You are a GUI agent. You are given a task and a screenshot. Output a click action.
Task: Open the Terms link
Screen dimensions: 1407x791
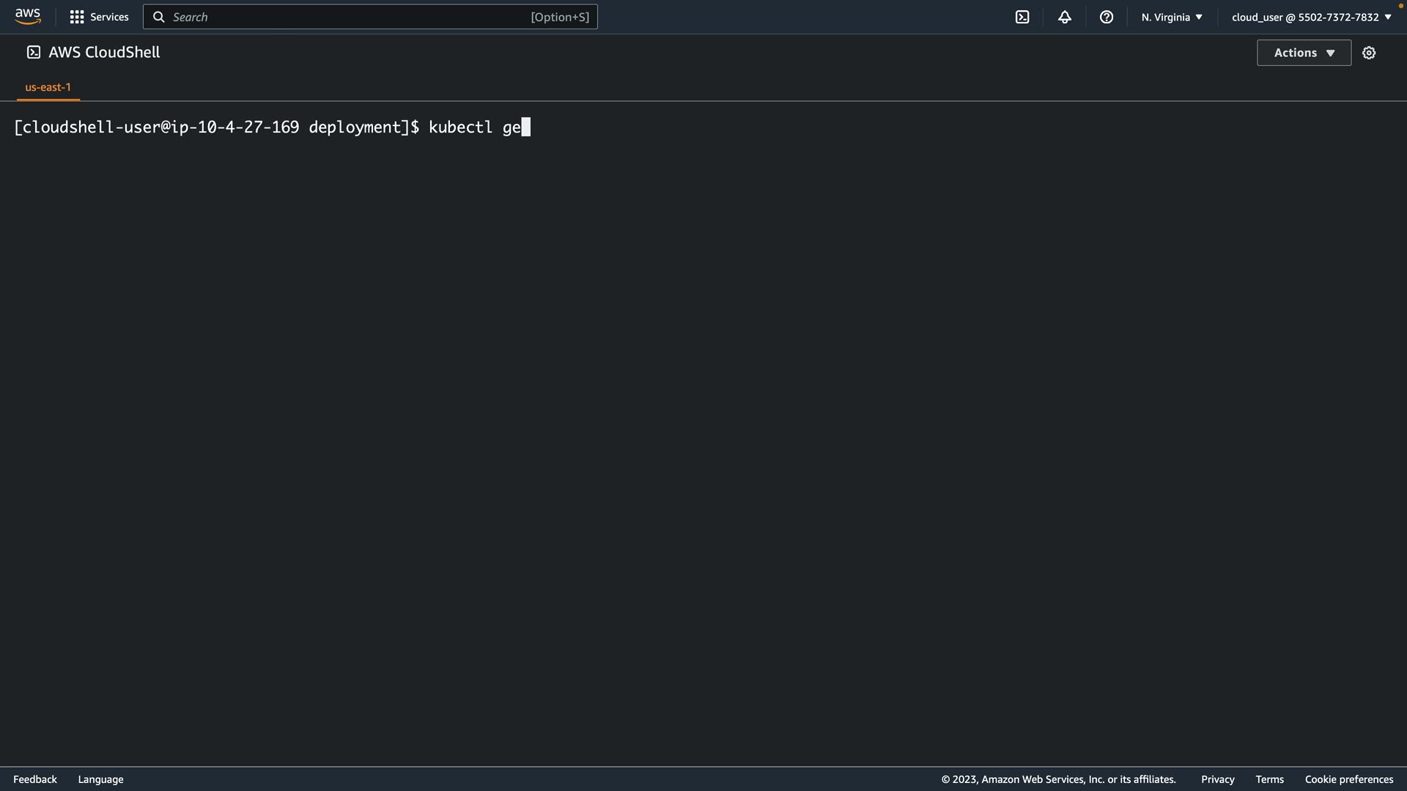[x=1269, y=779]
